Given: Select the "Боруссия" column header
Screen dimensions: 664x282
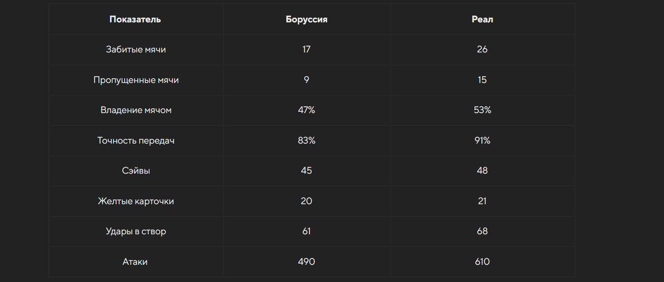Looking at the screenshot, I should pyautogui.click(x=307, y=19).
